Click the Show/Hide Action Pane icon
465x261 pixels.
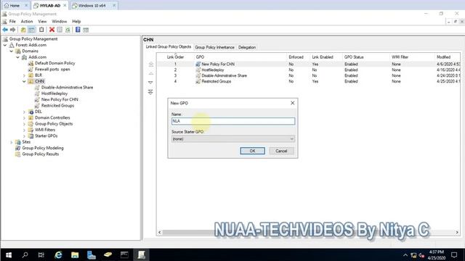point(86,30)
